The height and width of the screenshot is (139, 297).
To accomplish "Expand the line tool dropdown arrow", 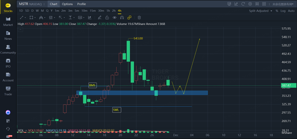I will (25, 18).
